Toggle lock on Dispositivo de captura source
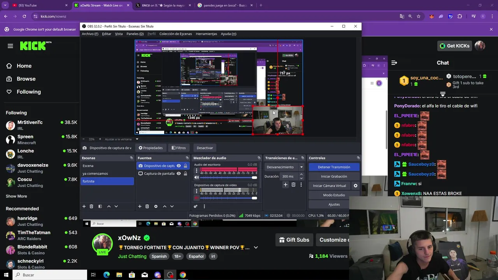This screenshot has width=498, height=280. (x=185, y=166)
